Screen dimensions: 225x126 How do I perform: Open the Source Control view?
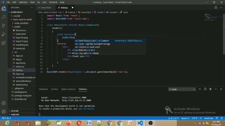coord(4,26)
